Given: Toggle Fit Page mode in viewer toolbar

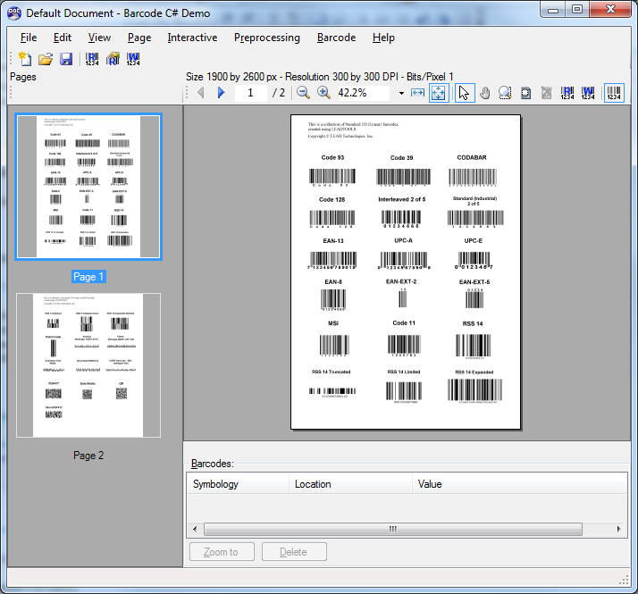Looking at the screenshot, I should pyautogui.click(x=439, y=93).
